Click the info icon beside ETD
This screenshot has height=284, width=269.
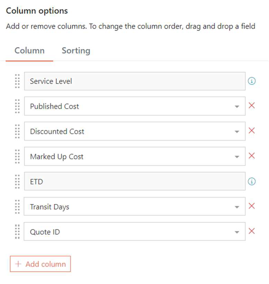[x=252, y=181]
